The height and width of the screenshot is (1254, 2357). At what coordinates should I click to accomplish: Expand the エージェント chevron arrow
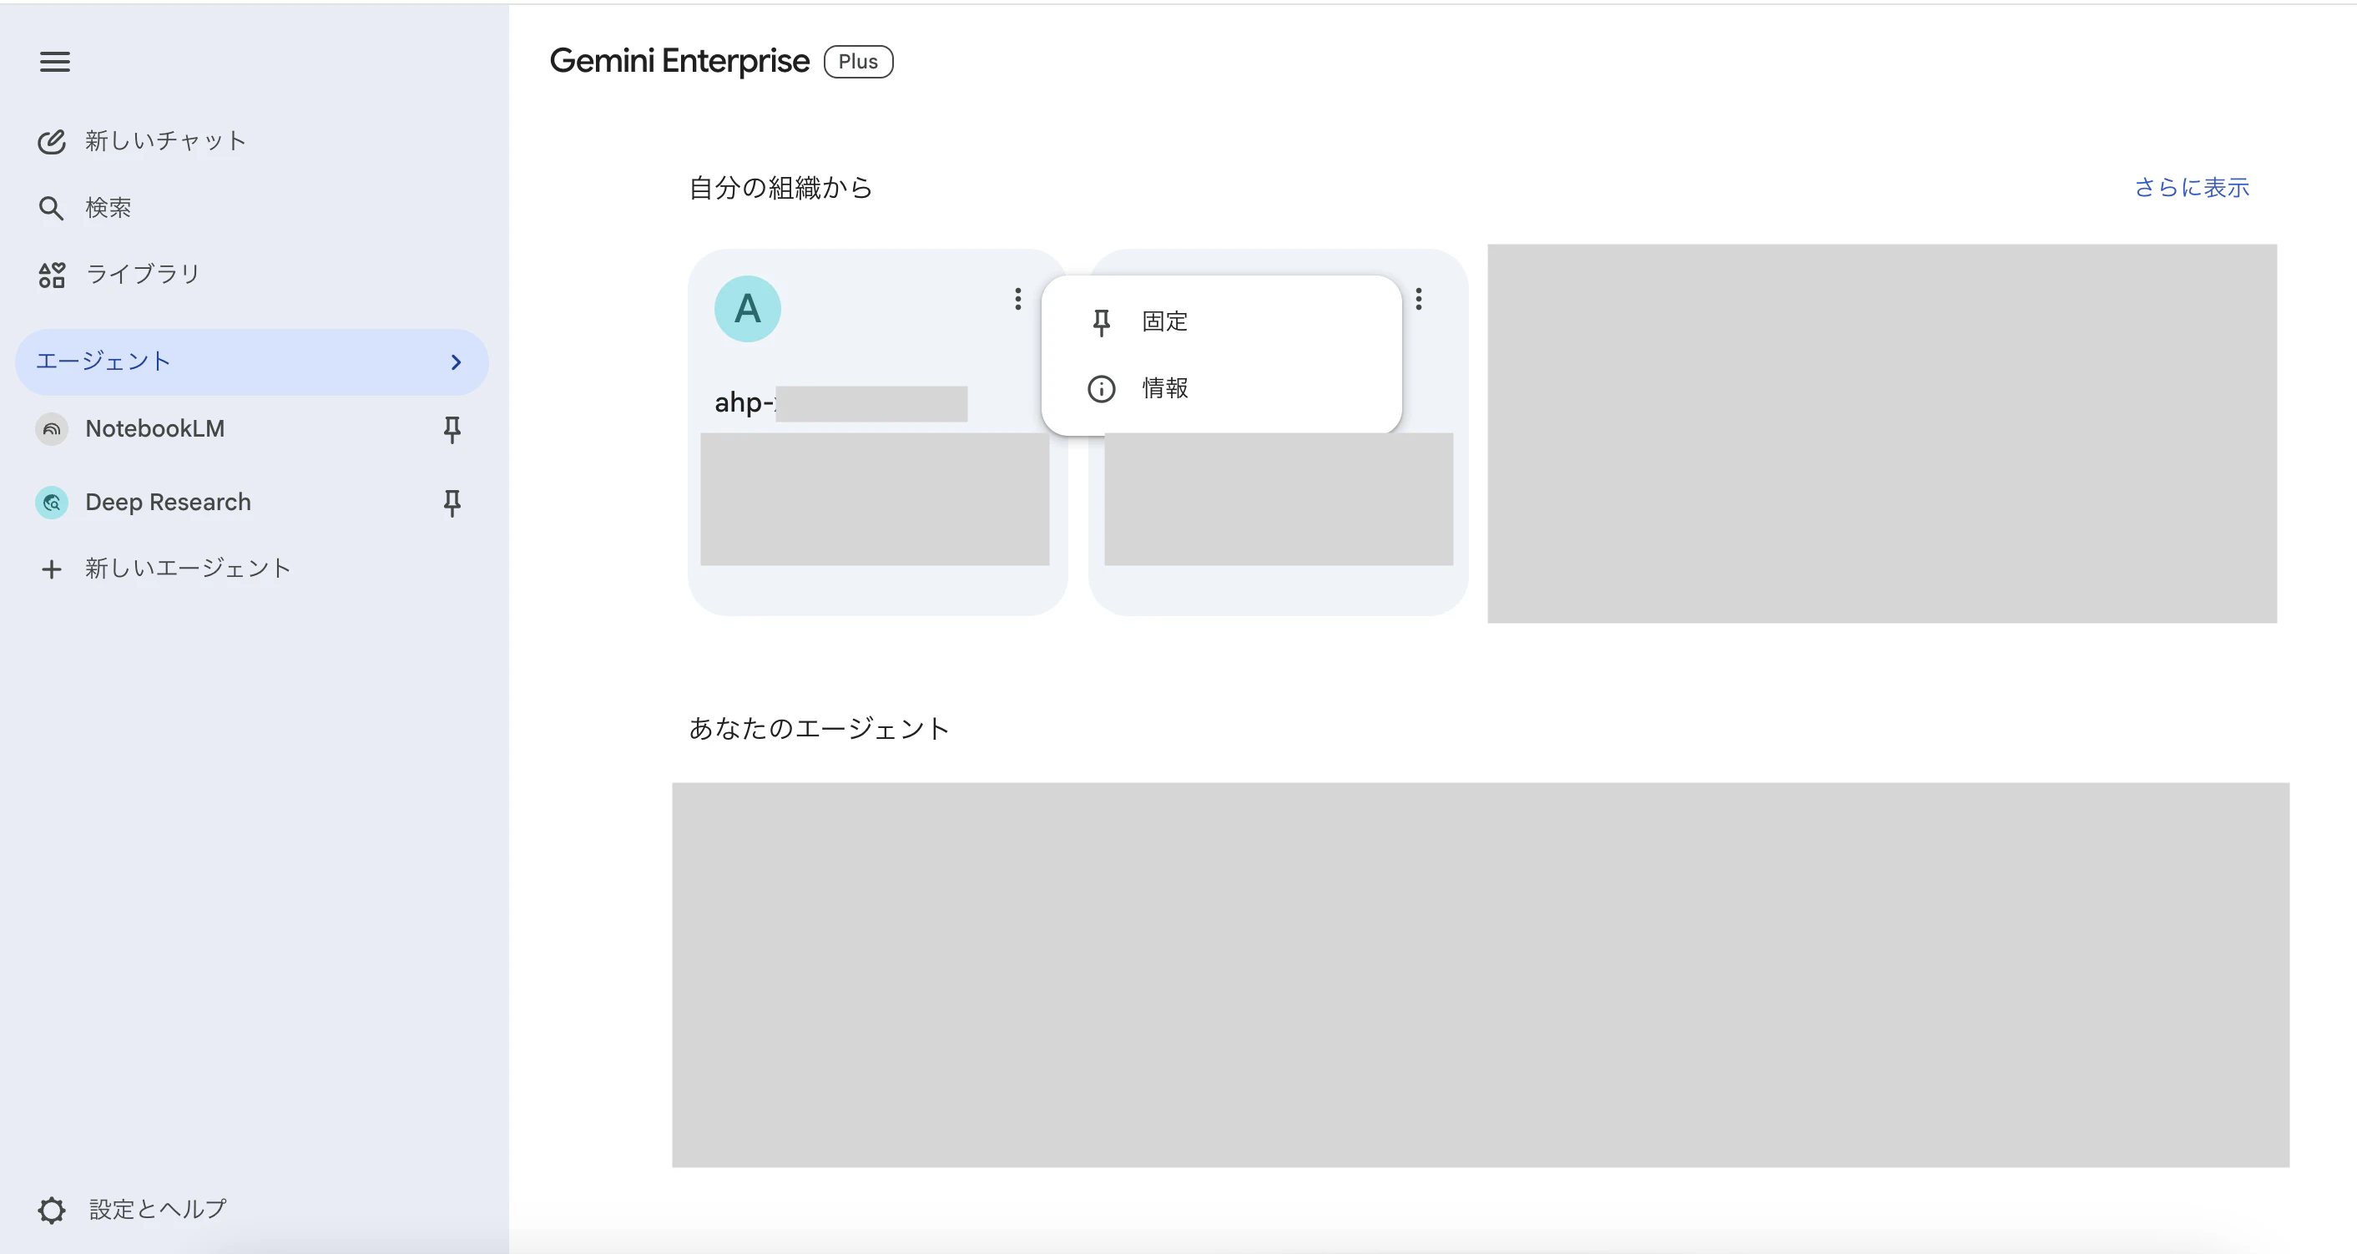(456, 362)
